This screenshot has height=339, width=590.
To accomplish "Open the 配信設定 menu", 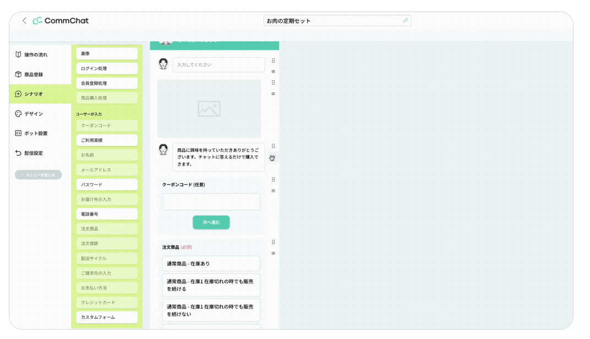I will (x=33, y=153).
